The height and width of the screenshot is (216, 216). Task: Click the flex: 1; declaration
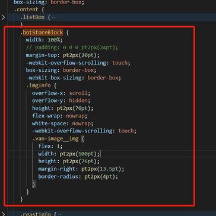[50, 146]
